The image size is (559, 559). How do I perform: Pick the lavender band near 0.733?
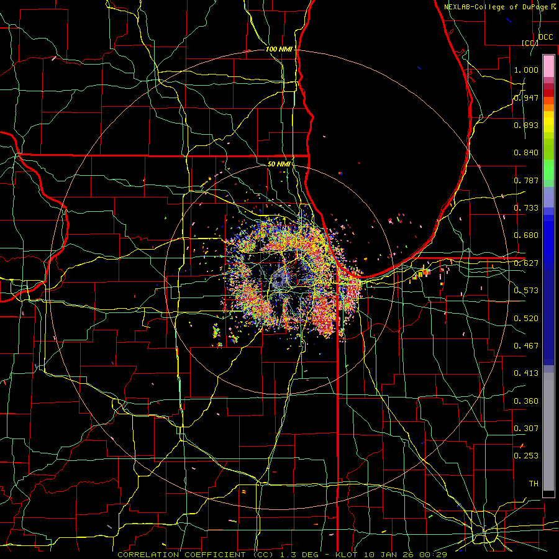point(548,197)
